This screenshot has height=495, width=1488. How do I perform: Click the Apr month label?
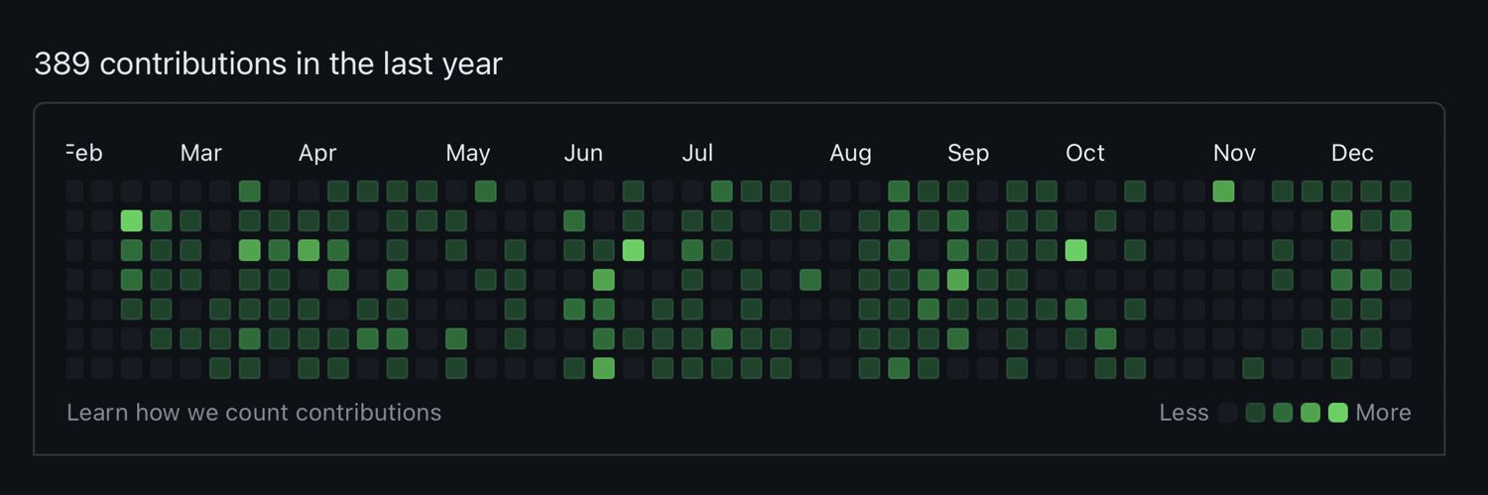pos(317,153)
